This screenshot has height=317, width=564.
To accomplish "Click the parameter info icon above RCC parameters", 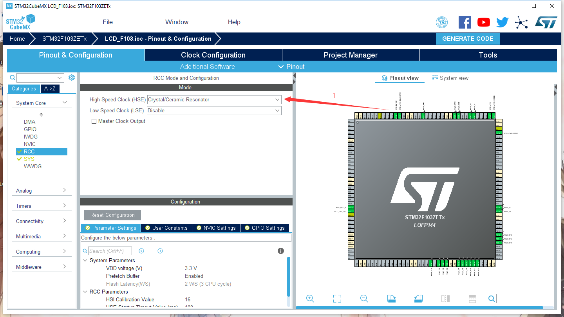I will 281,251.
